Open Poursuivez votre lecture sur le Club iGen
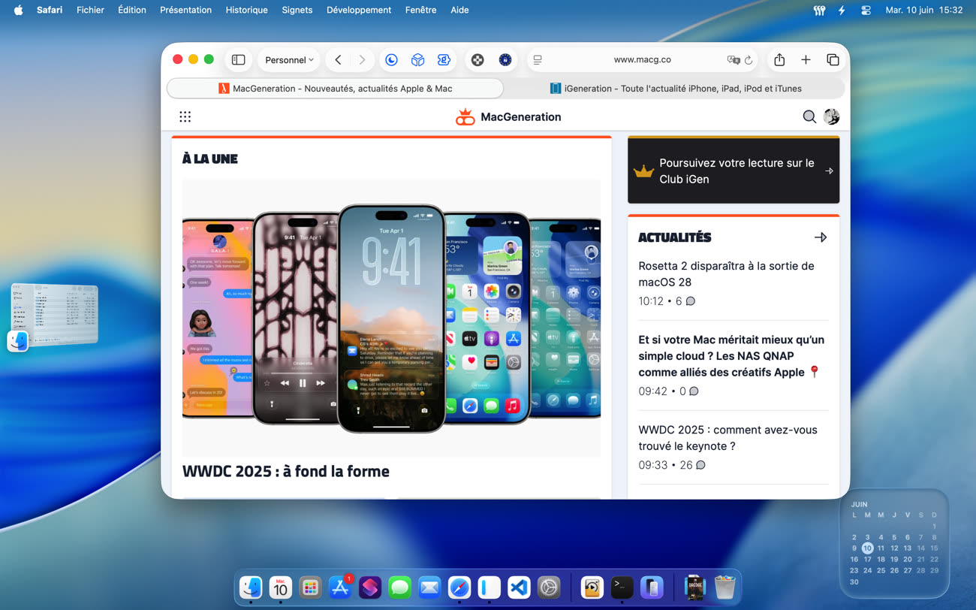Image resolution: width=976 pixels, height=610 pixels. pyautogui.click(x=734, y=171)
